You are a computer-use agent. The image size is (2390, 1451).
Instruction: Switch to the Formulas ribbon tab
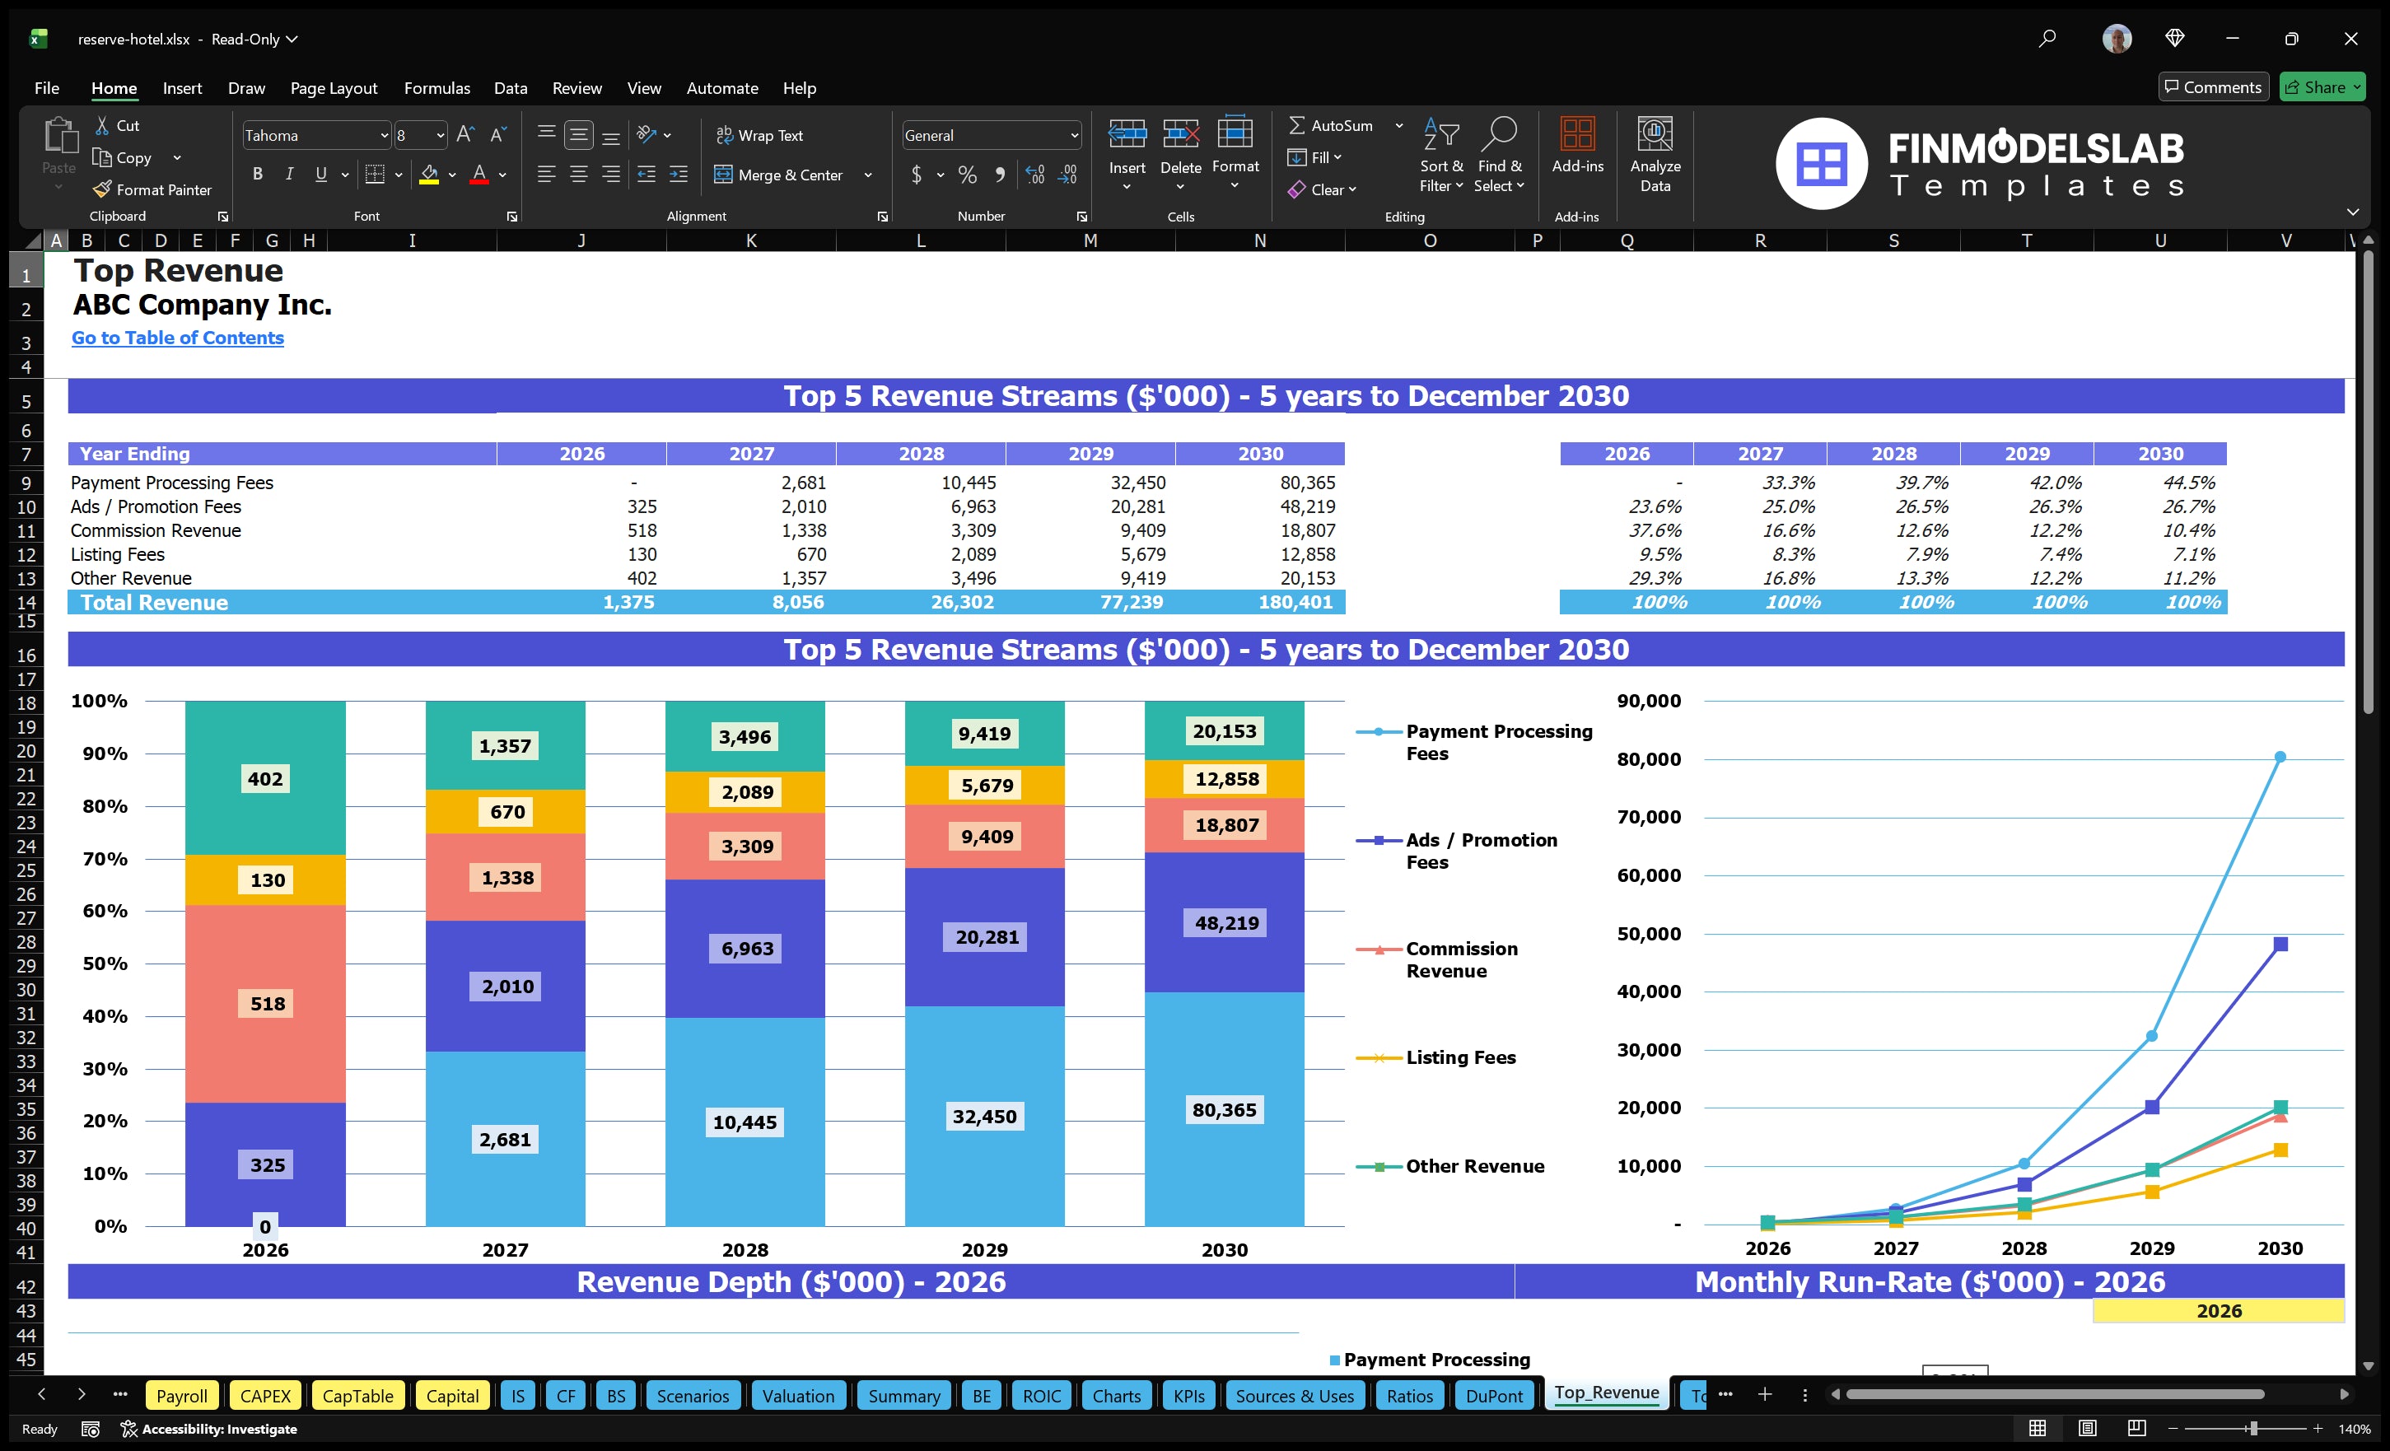[436, 87]
